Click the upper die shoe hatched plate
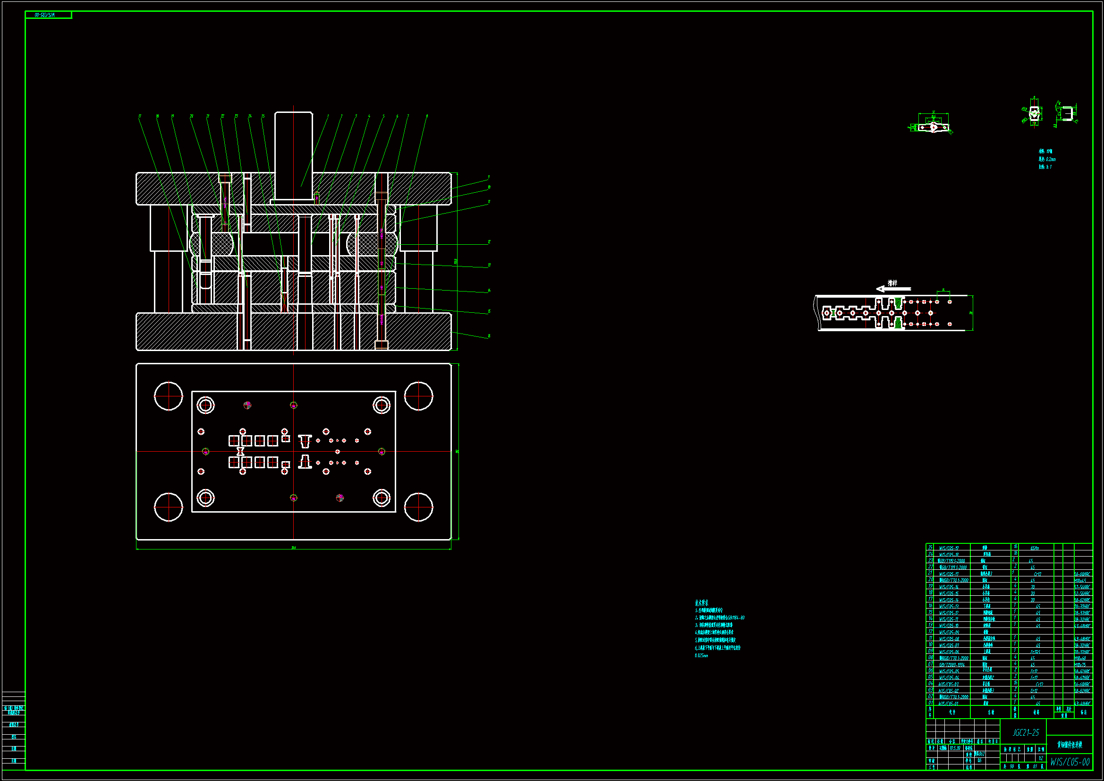The image size is (1104, 781). click(192, 189)
